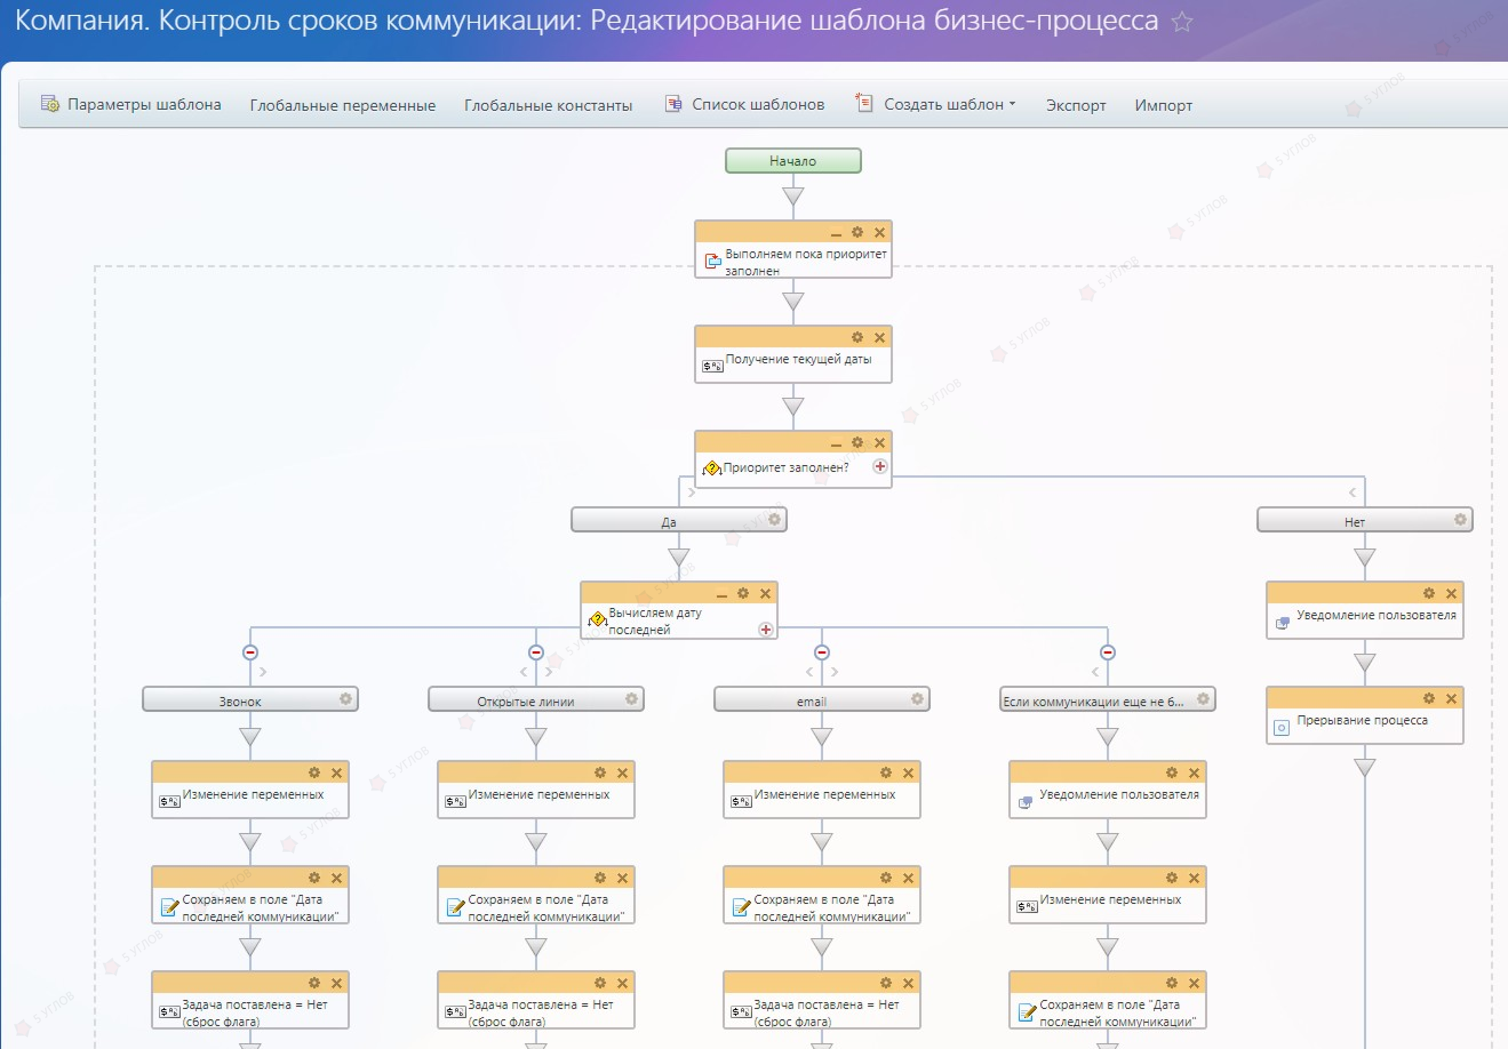Collapse the "Выполняем пока приоритет заполнен" block
The image size is (1508, 1049).
point(835,234)
